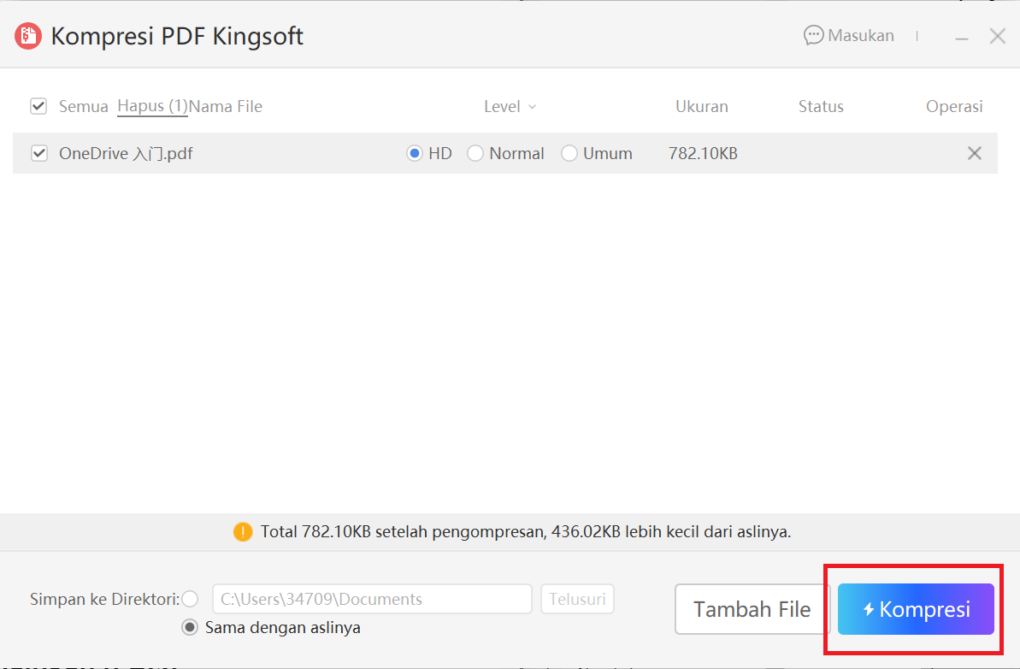Open the Level column dropdown

(510, 106)
